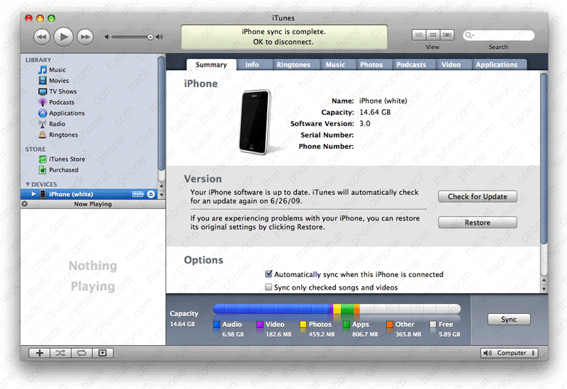Select Ringtones in the library sidebar
Viewport: 567px width, 389px height.
pyautogui.click(x=63, y=135)
